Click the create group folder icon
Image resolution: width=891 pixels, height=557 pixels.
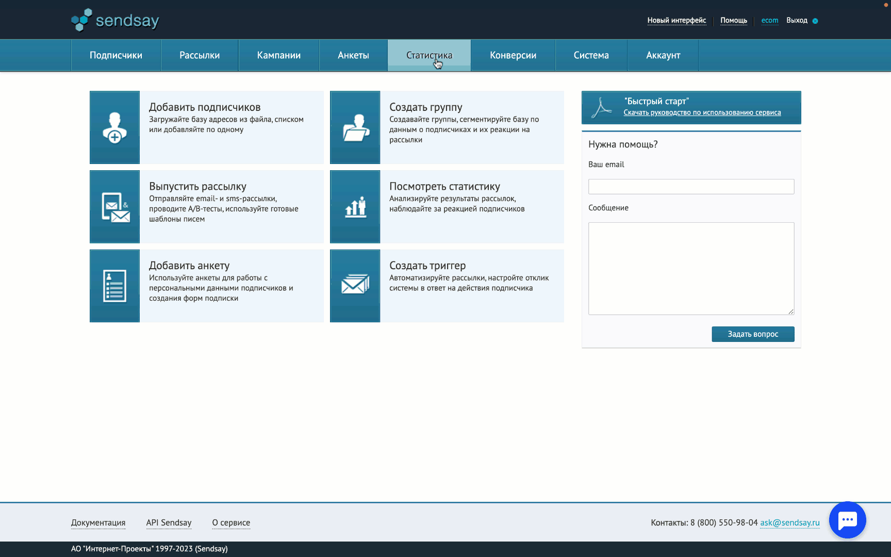355,128
